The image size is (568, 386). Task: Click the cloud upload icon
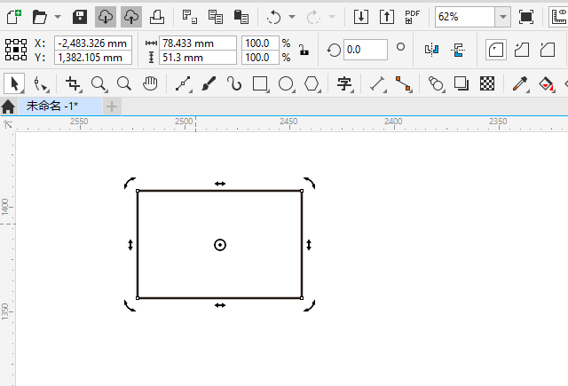point(131,17)
